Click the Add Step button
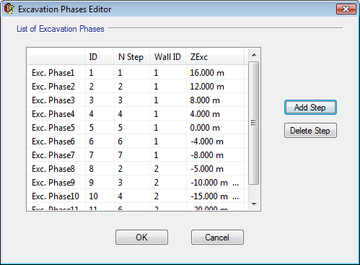Screen dimensions: 360x265 point(310,108)
